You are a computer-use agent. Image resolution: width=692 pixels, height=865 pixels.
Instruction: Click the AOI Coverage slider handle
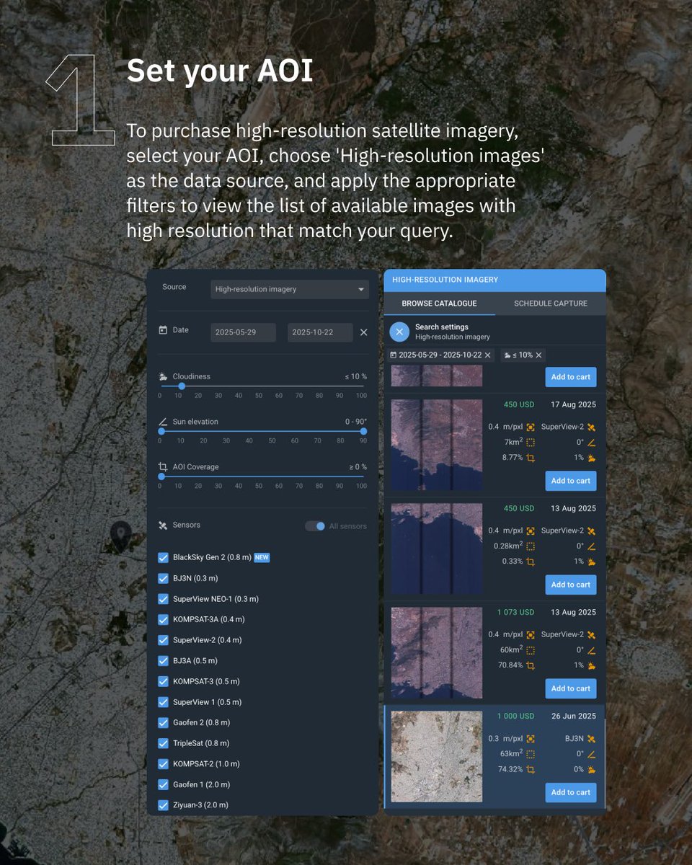pos(161,476)
